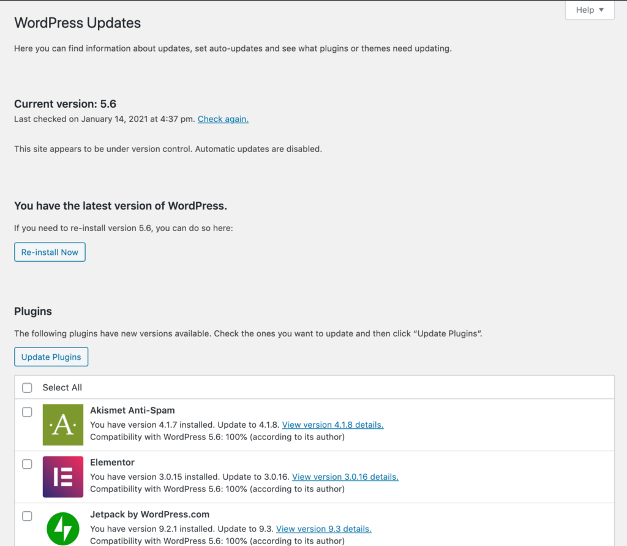Click the Select All text label
The width and height of the screenshot is (627, 546).
(62, 387)
